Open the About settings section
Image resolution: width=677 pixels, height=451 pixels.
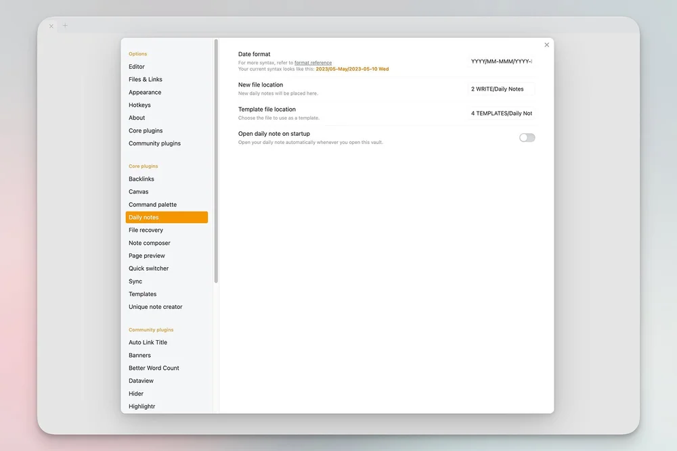(136, 118)
